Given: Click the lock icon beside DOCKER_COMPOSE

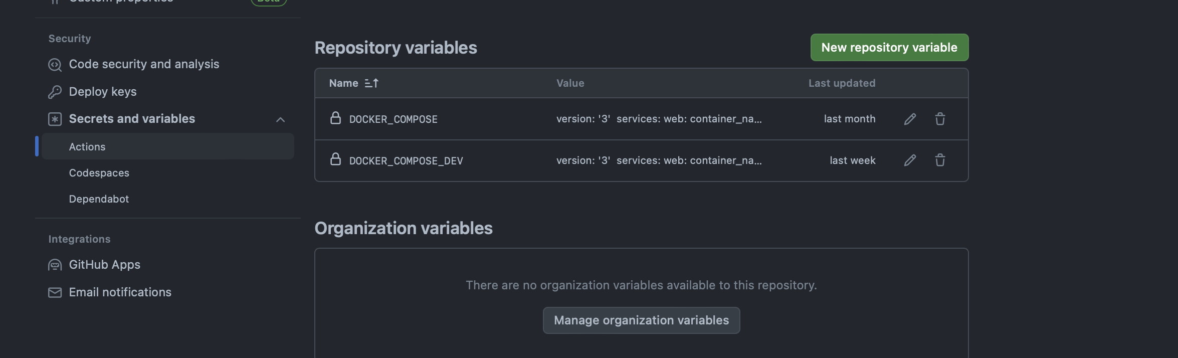Looking at the screenshot, I should tap(335, 118).
